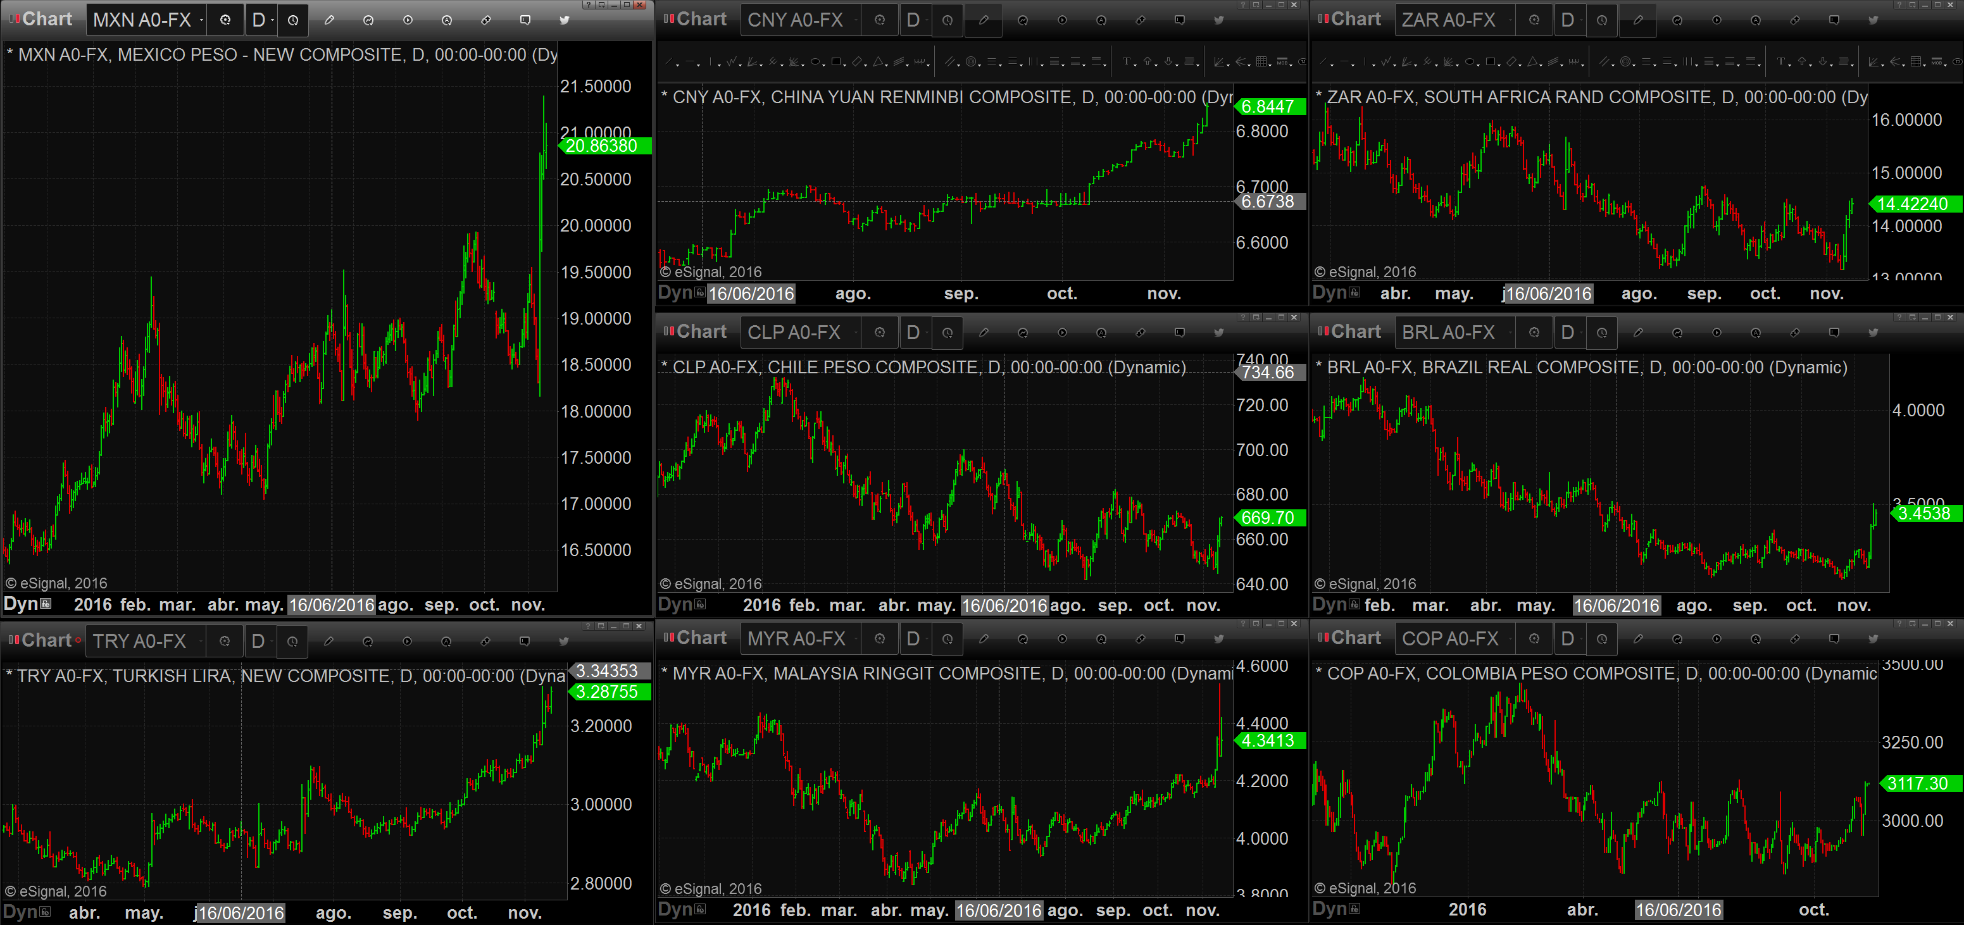Toggle the drawing toolbar pencil in TRY chart
The width and height of the screenshot is (1964, 925).
(x=328, y=641)
